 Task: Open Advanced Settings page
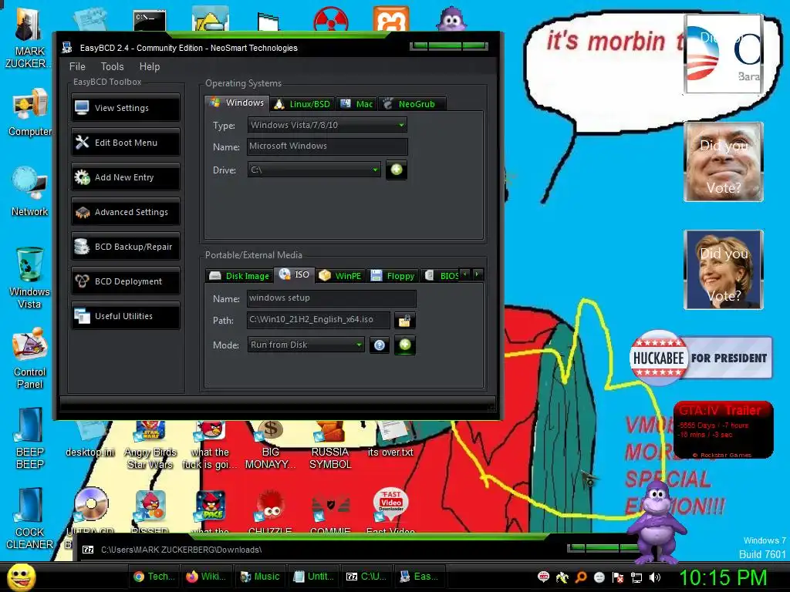(x=126, y=212)
